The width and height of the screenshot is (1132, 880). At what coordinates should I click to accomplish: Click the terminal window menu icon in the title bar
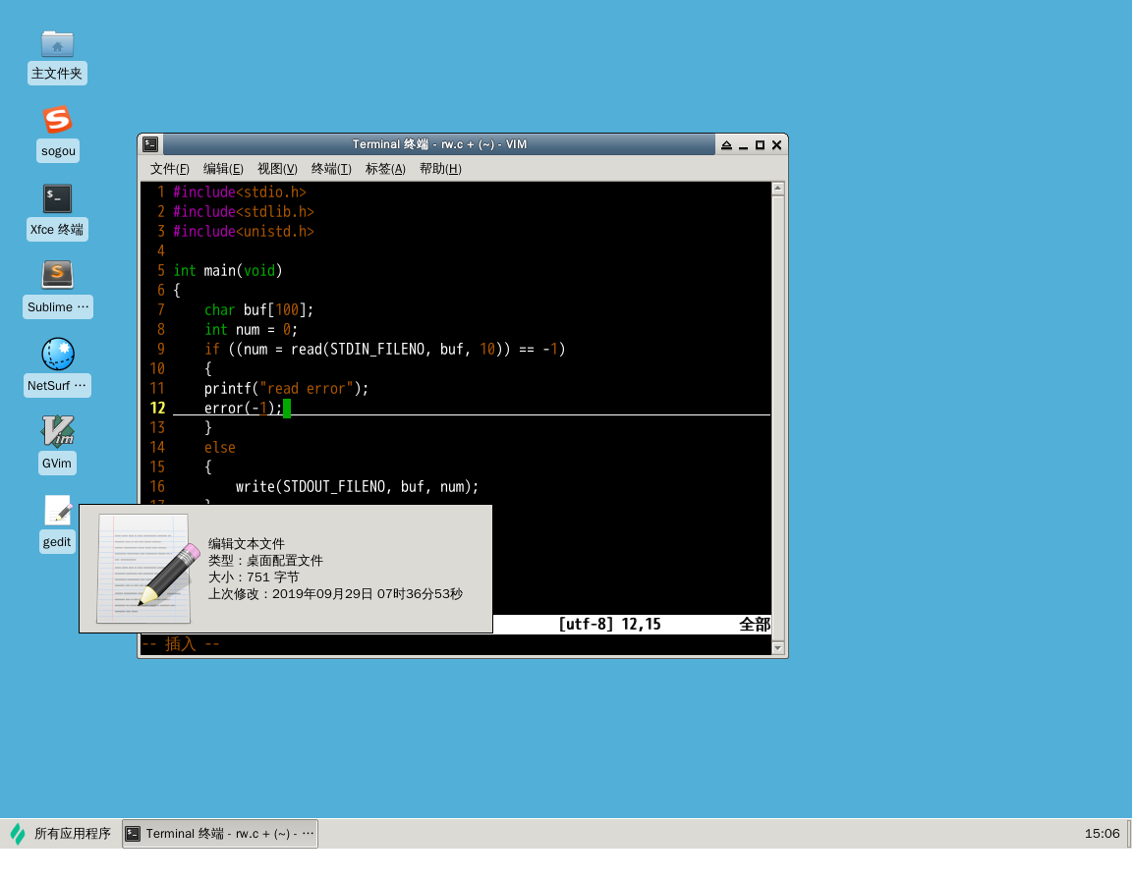pyautogui.click(x=150, y=144)
